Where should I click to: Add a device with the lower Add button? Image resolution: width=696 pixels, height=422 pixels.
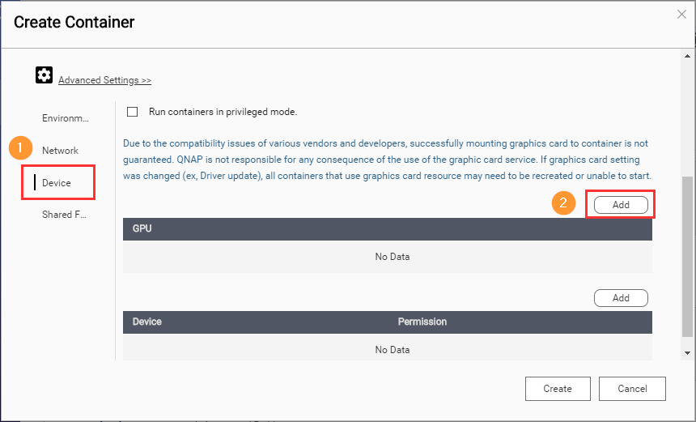(621, 298)
